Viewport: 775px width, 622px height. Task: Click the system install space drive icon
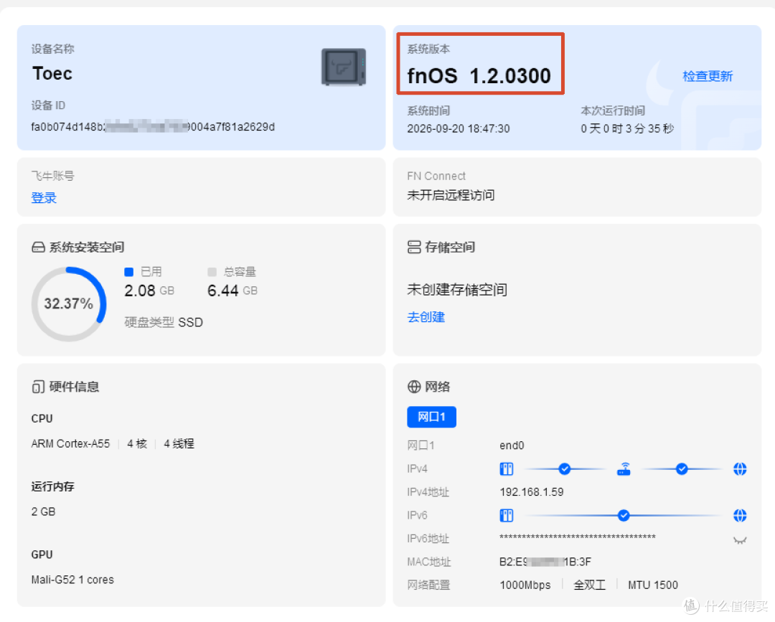click(38, 247)
